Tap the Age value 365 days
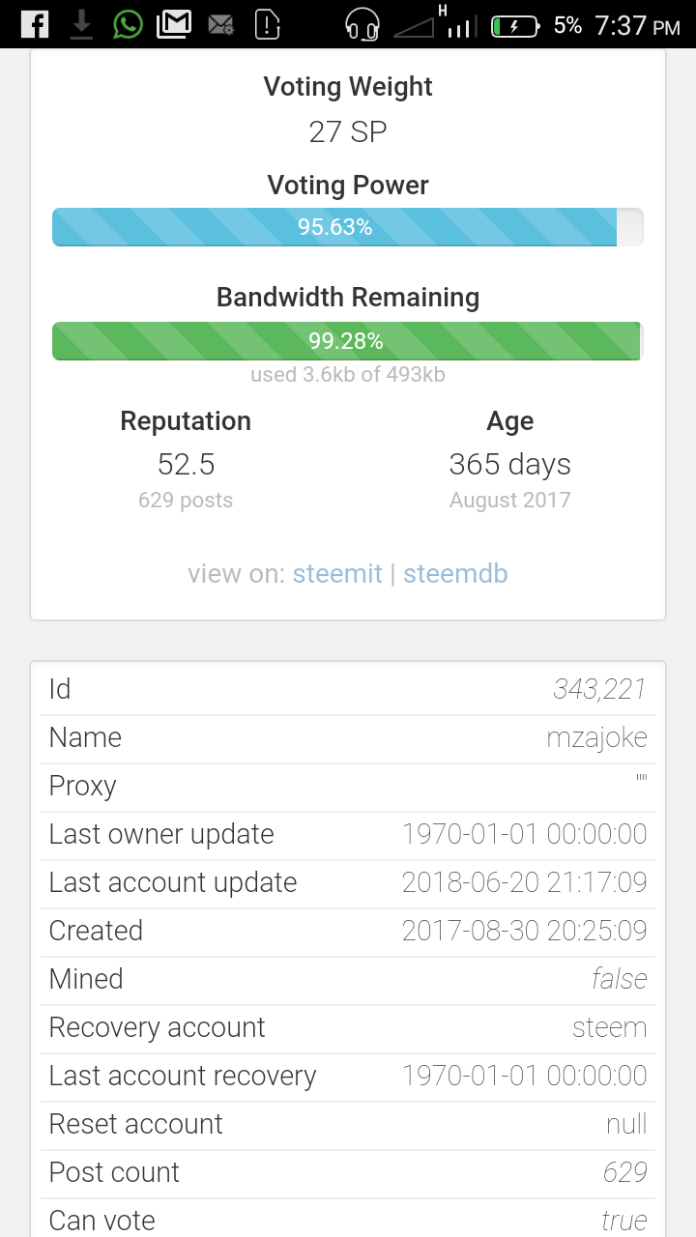Screen dimensions: 696x1237 pyautogui.click(x=510, y=465)
